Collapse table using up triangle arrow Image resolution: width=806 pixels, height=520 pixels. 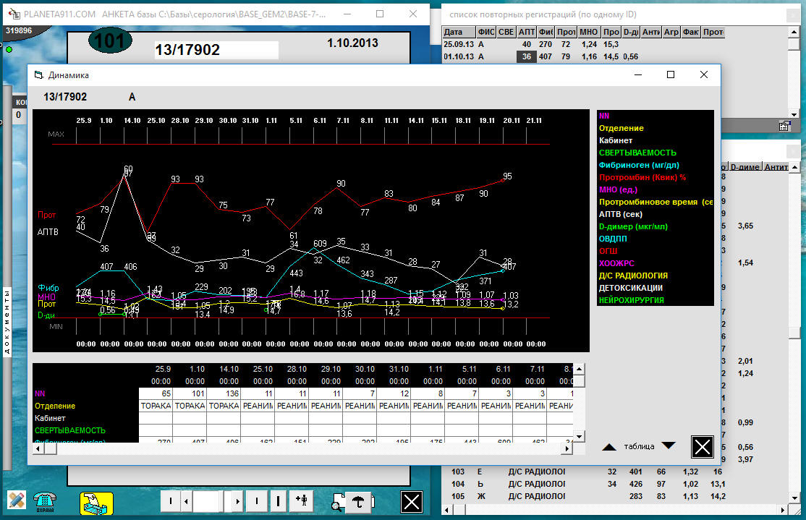[609, 447]
